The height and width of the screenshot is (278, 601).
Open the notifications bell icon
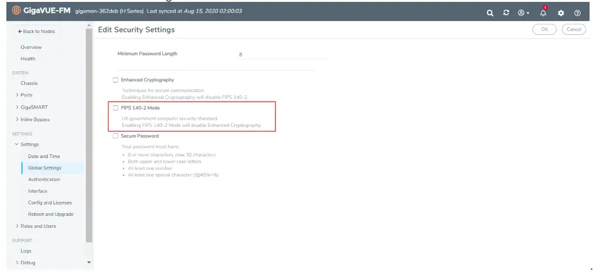point(543,12)
